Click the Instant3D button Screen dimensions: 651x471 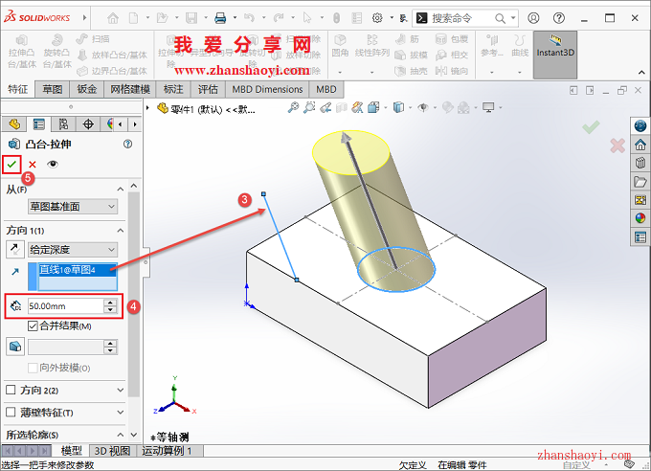(x=556, y=54)
